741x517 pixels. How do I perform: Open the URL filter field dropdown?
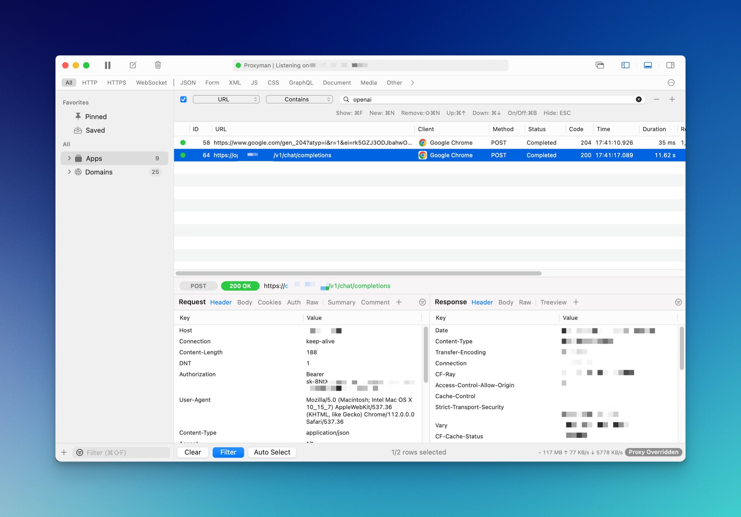[x=226, y=99]
